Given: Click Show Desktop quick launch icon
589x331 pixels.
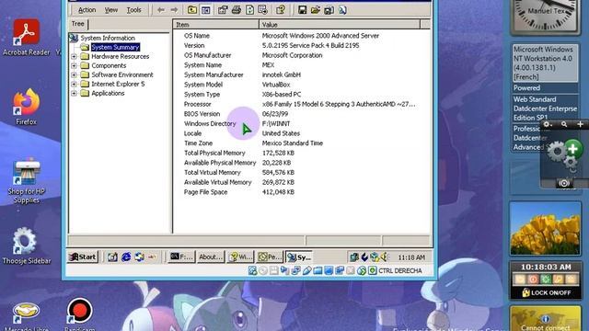Looking at the screenshot, I should [112, 257].
